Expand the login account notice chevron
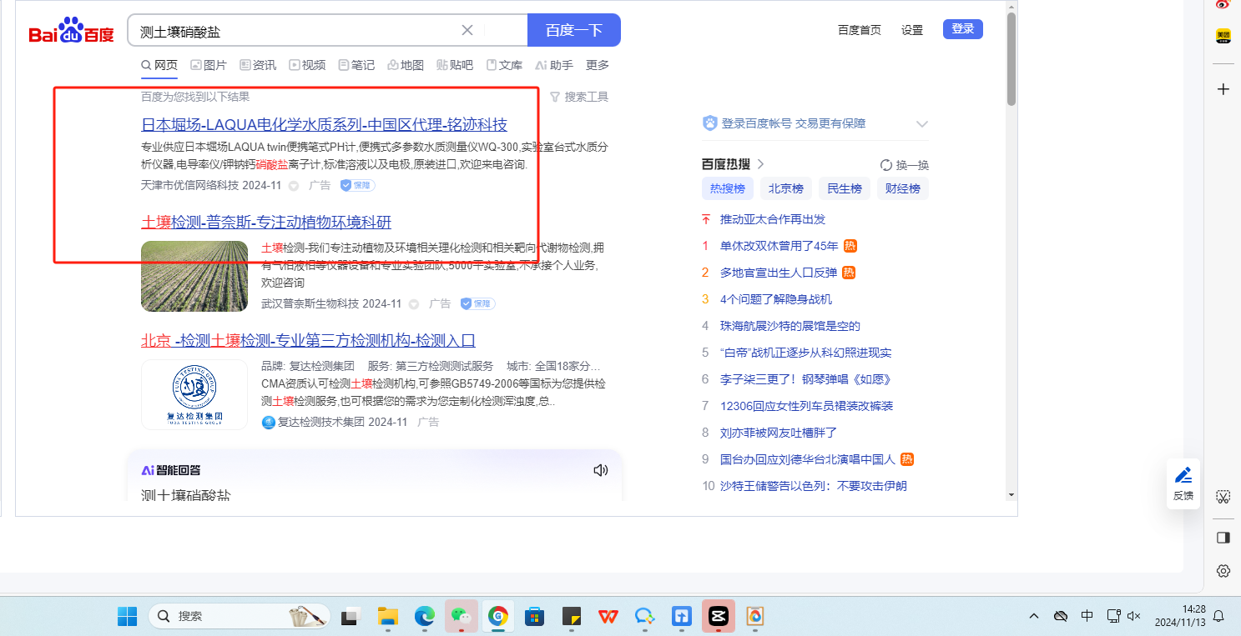1241x636 pixels. [921, 124]
